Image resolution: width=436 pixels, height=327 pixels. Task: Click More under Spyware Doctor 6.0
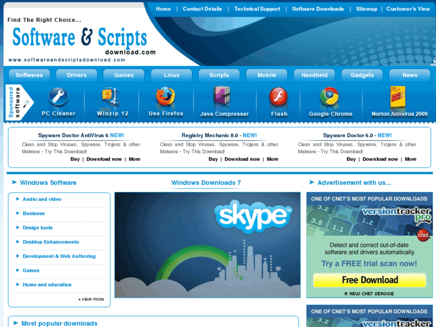410,159
